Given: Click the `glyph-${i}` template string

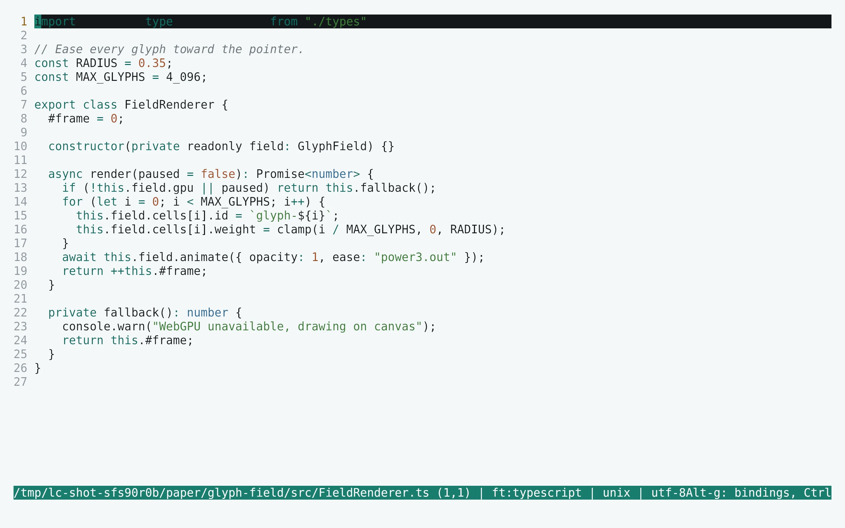Looking at the screenshot, I should 290,215.
